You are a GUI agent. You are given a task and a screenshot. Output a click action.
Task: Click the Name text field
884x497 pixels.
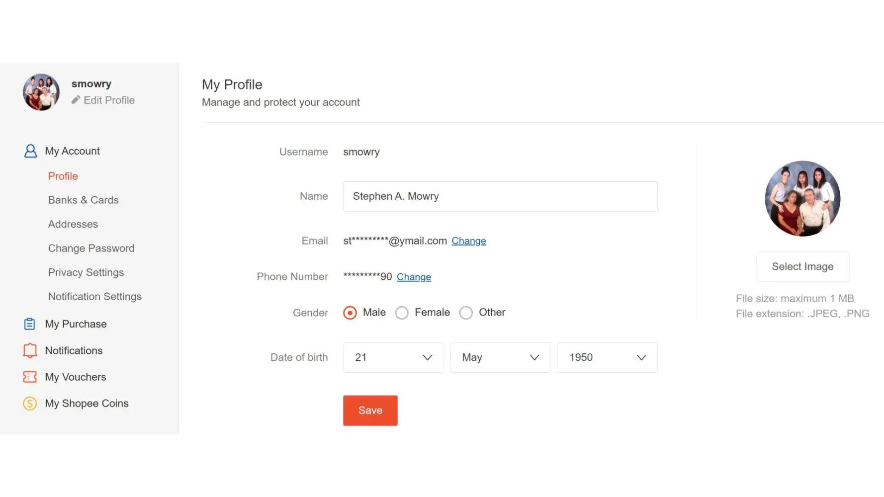click(x=500, y=196)
